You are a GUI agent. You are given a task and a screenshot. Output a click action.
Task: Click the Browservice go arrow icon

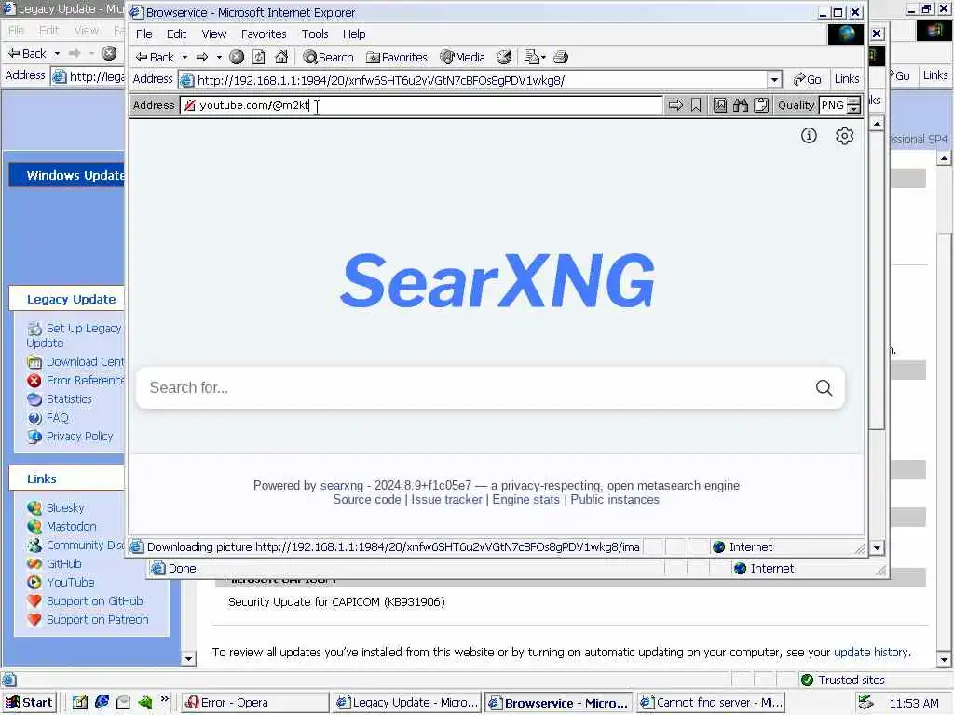click(x=675, y=105)
